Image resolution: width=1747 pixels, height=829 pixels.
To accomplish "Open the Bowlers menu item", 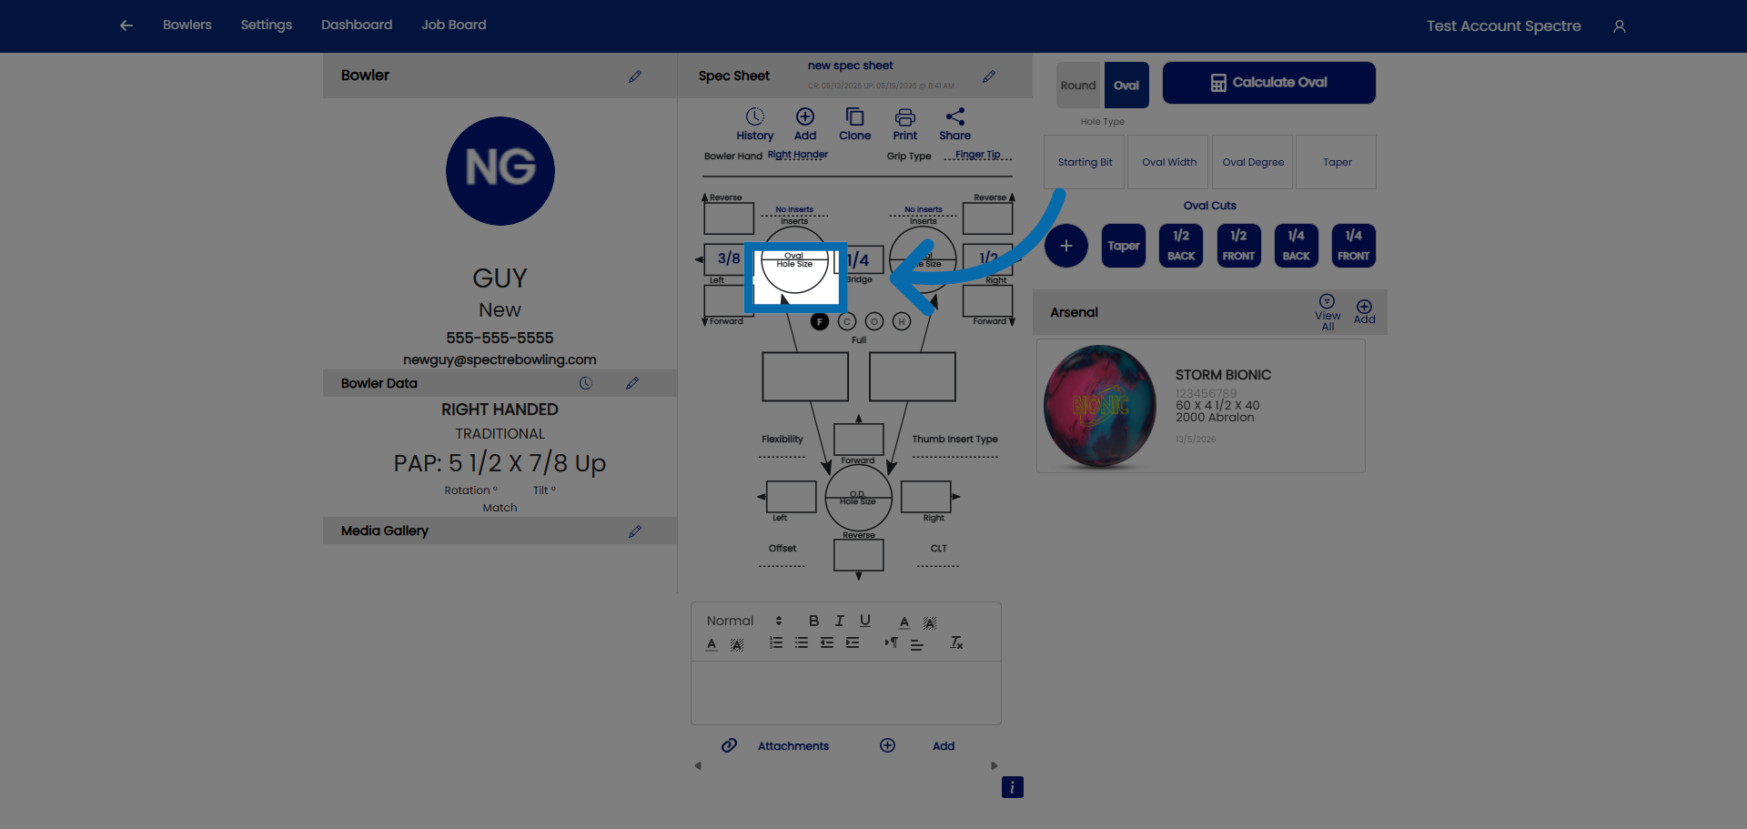I will pyautogui.click(x=187, y=25).
